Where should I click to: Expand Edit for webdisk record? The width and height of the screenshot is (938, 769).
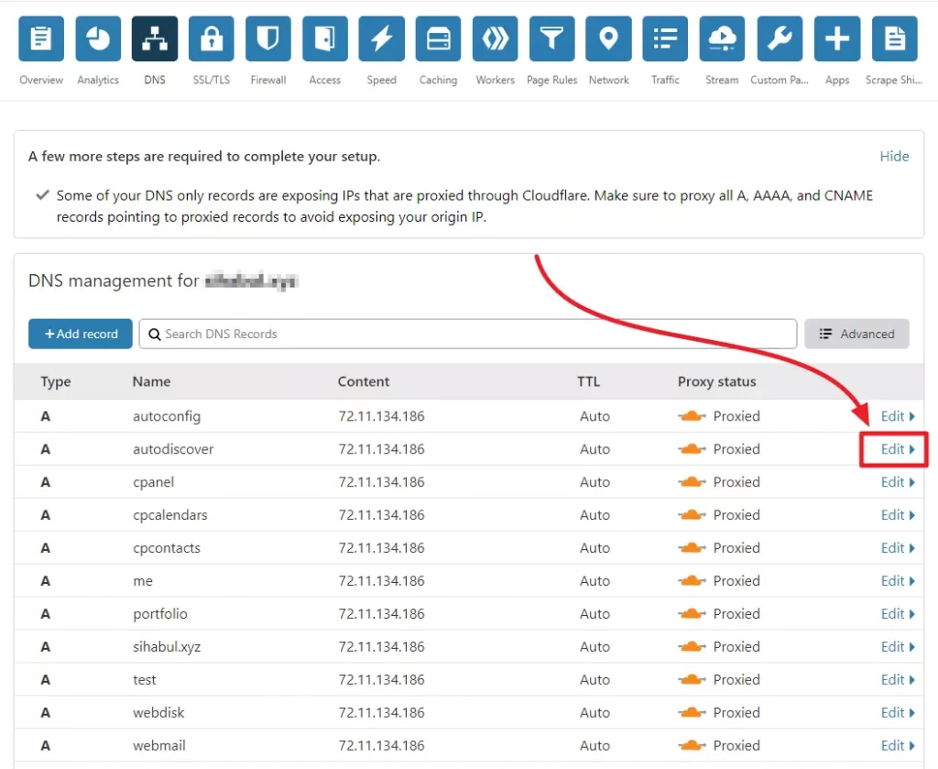pyautogui.click(x=898, y=712)
